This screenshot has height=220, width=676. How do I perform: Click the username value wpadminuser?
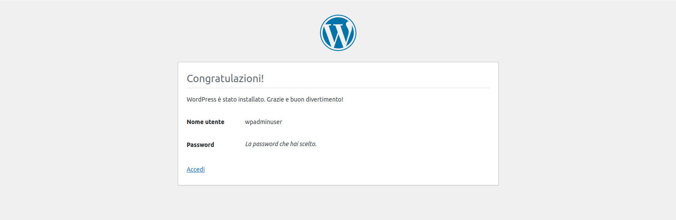click(263, 122)
